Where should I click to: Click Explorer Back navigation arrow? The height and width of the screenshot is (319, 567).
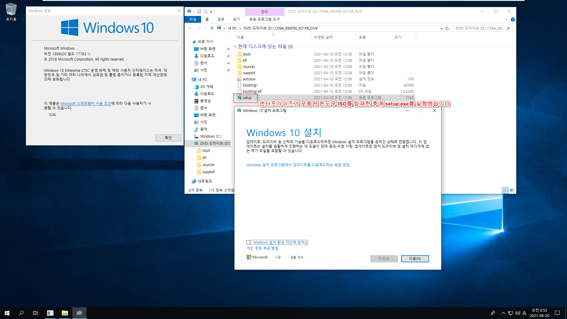click(x=190, y=28)
